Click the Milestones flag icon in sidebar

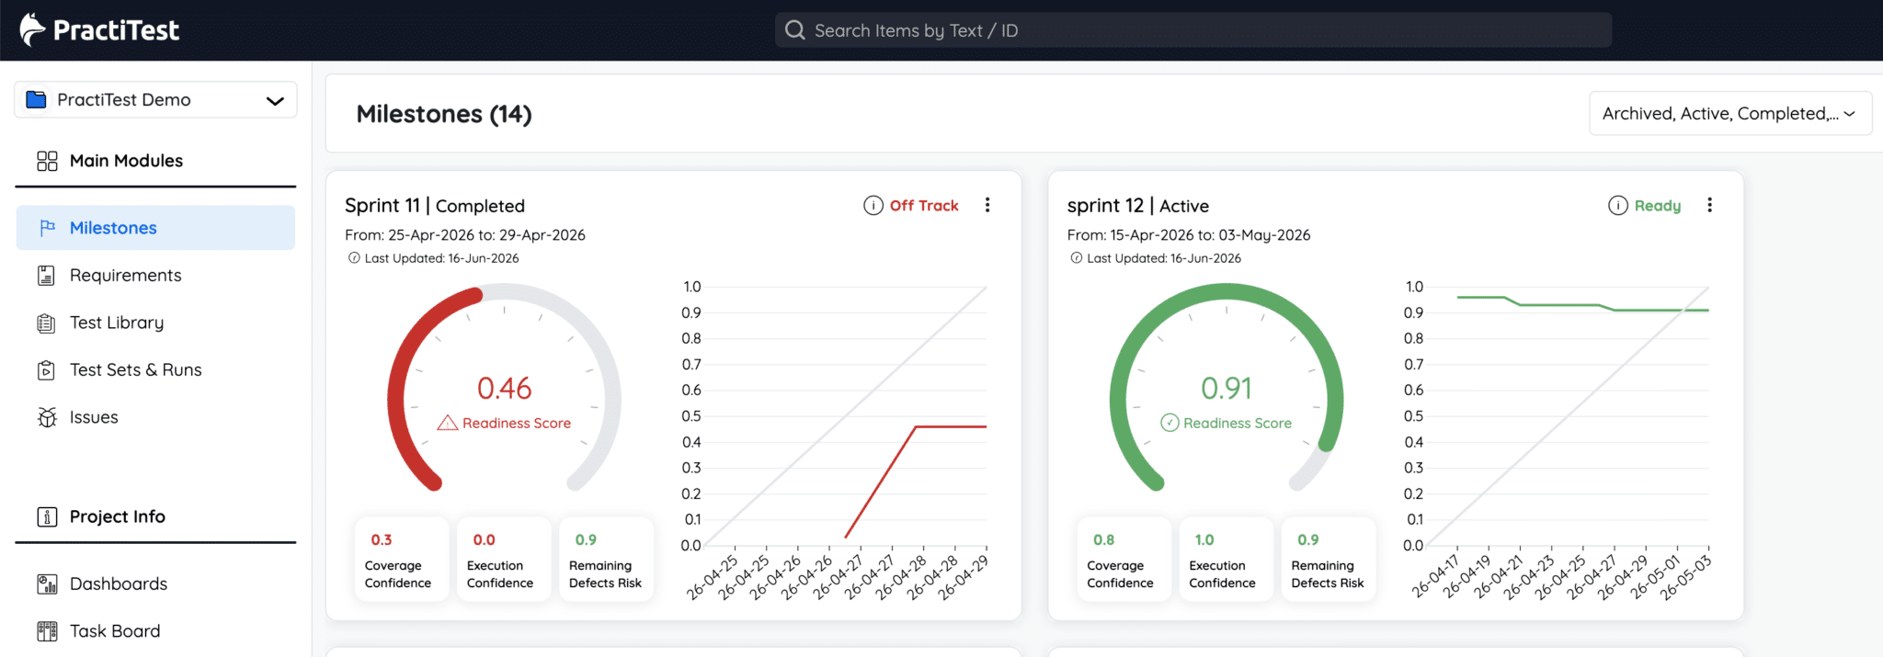click(48, 228)
